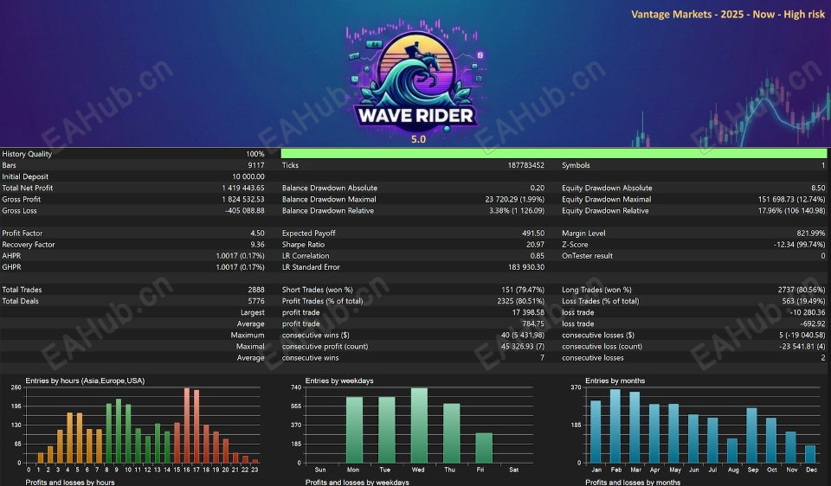The image size is (831, 486).
Task: Click Gross Loss value -405 088.88
Action: (244, 211)
